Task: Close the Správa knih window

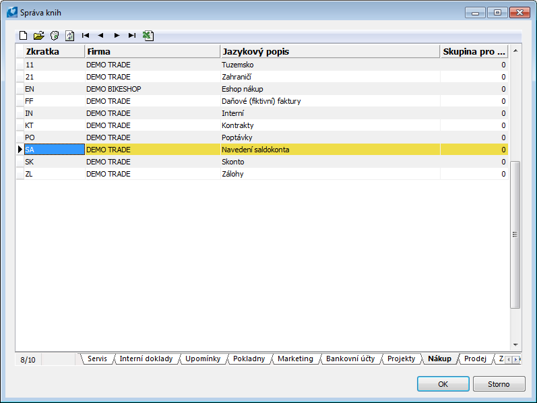Action: click(519, 13)
